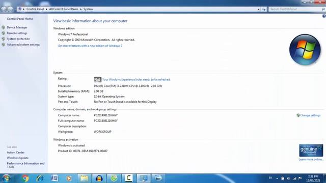Click the installed memory value '2.00 GB'

coord(98,91)
